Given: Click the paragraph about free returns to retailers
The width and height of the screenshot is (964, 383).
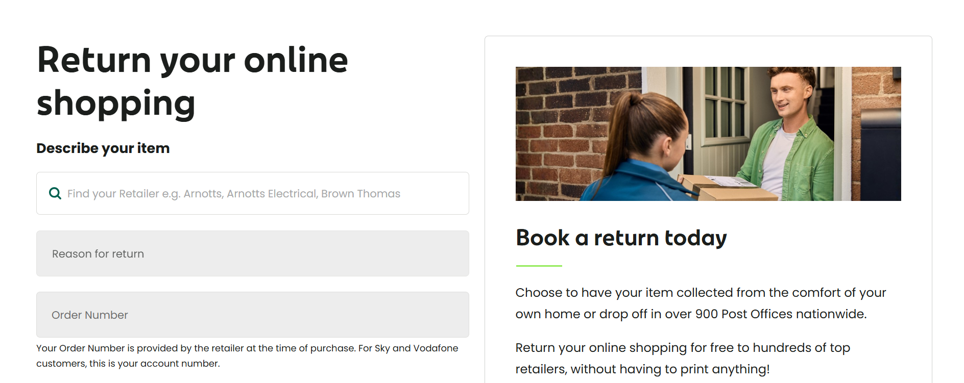Looking at the screenshot, I should (x=683, y=358).
